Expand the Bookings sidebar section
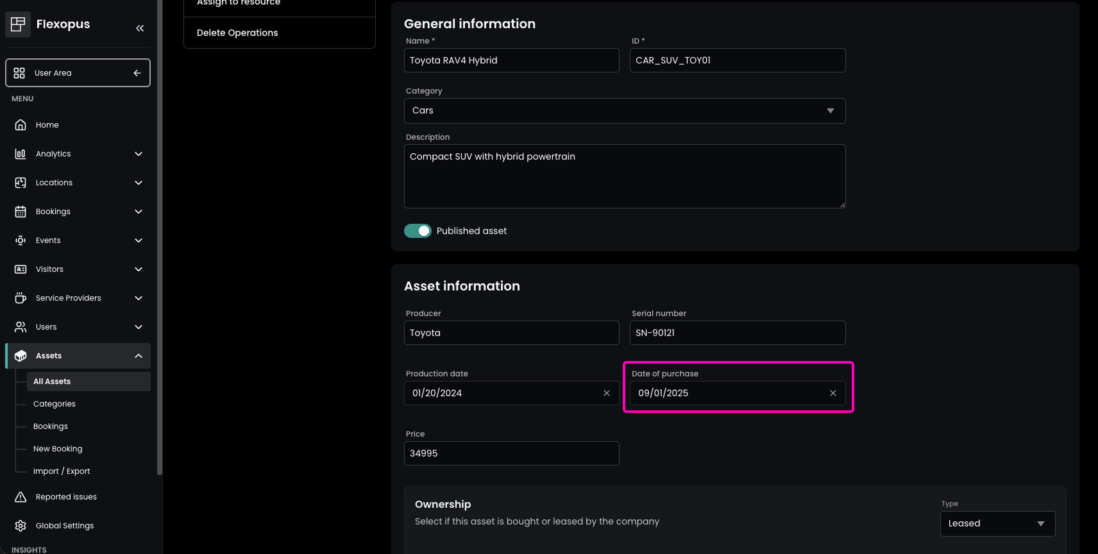Viewport: 1098px width, 554px height. [x=139, y=212]
